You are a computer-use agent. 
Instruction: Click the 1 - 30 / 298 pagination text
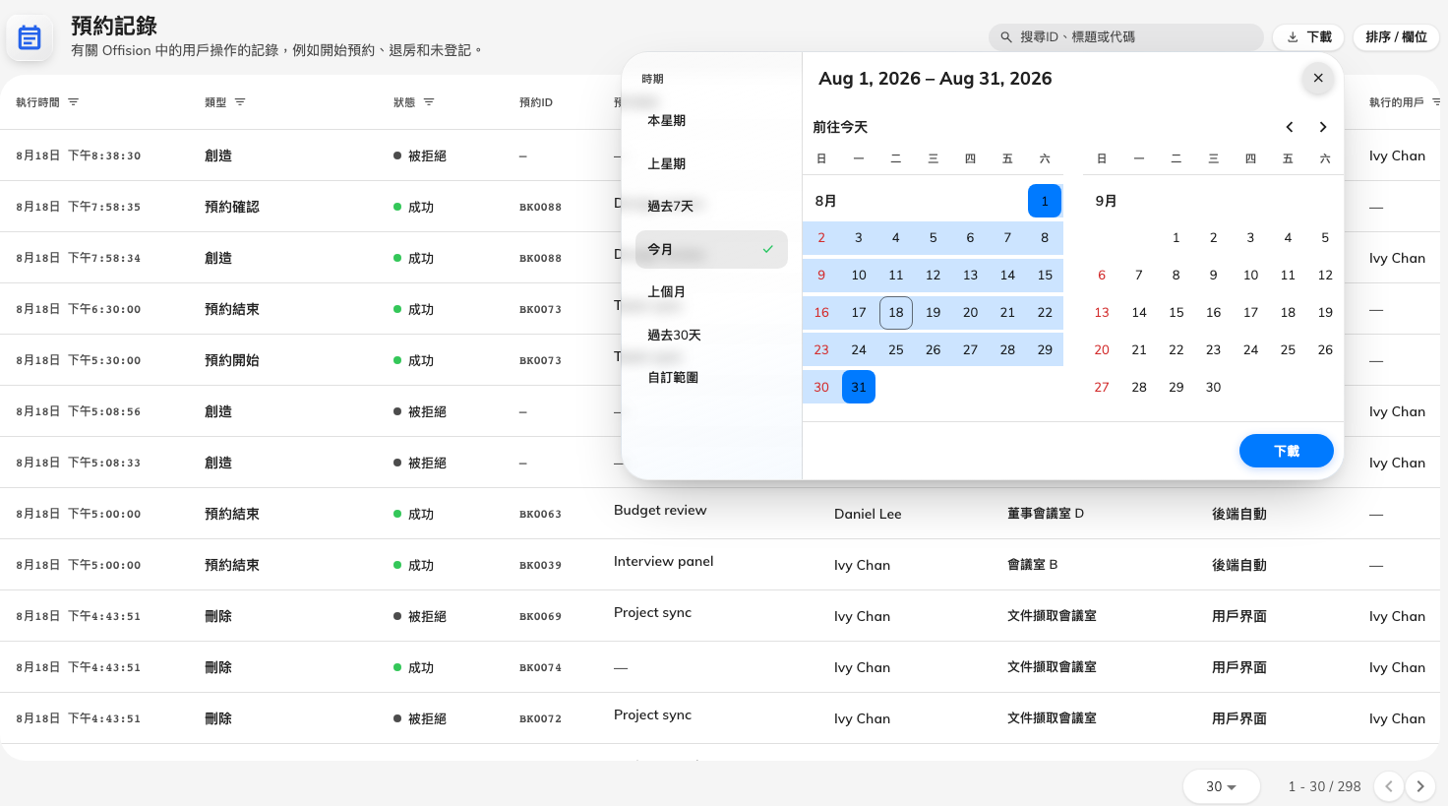[x=1324, y=786]
